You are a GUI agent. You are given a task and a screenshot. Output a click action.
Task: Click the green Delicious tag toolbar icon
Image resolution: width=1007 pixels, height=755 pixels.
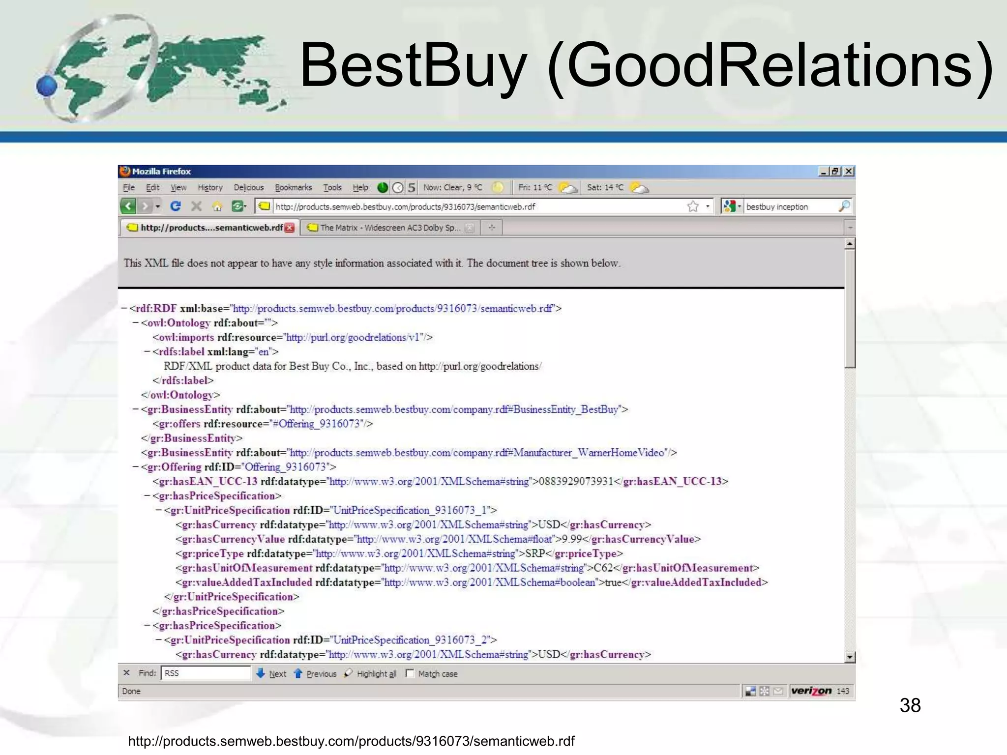[x=238, y=206]
